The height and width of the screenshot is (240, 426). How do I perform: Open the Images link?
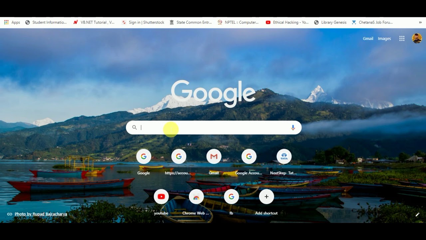coord(384,39)
